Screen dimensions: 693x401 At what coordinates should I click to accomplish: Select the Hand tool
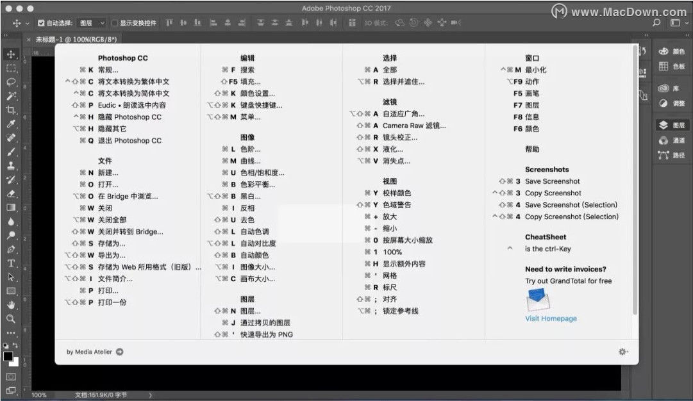(x=11, y=305)
